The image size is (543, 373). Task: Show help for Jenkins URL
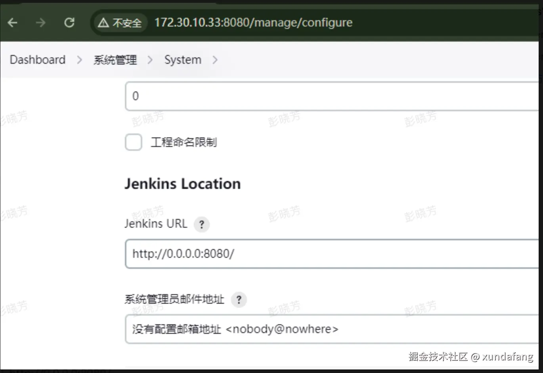click(201, 225)
